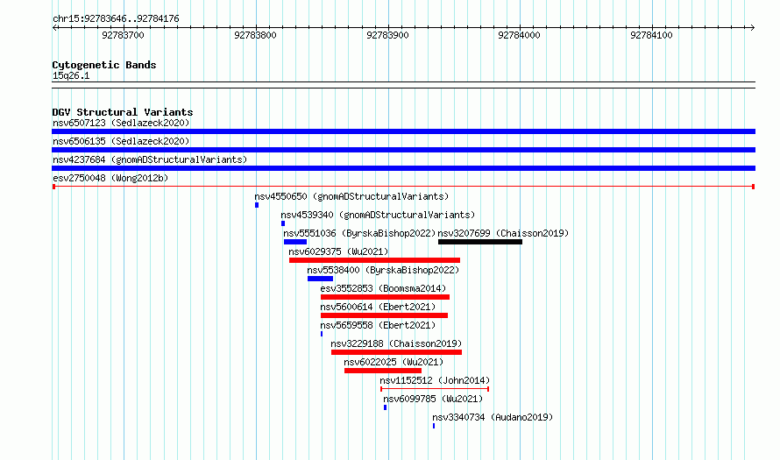Open the nsv1152512 (John2014) label
This screenshot has width=780, height=460.
point(435,380)
